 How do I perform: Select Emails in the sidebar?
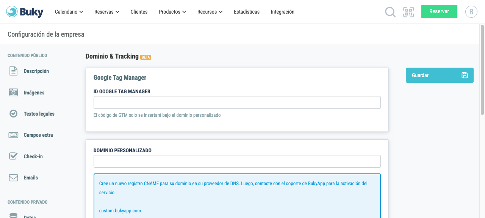(x=31, y=178)
